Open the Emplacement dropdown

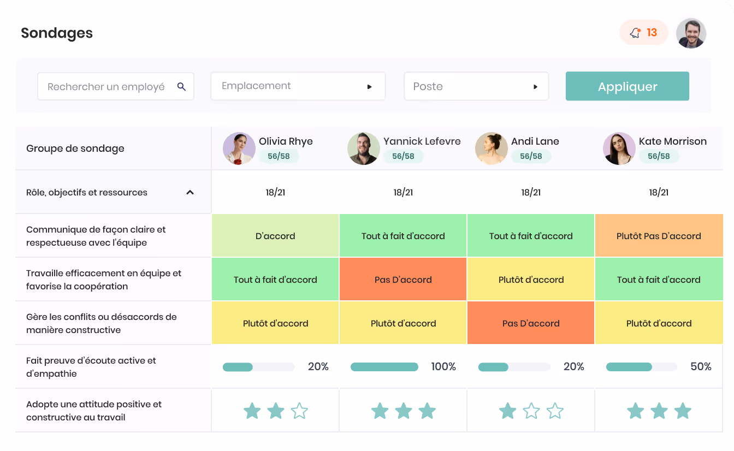[x=298, y=86]
